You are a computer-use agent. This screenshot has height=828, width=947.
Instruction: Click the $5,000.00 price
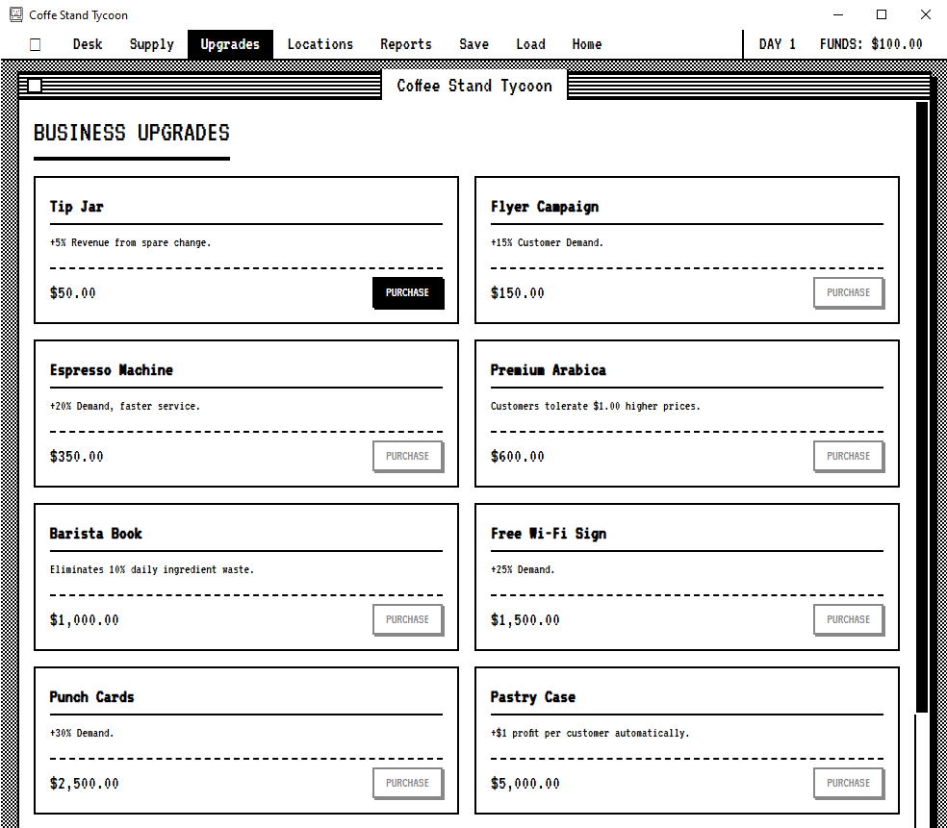[x=525, y=784]
